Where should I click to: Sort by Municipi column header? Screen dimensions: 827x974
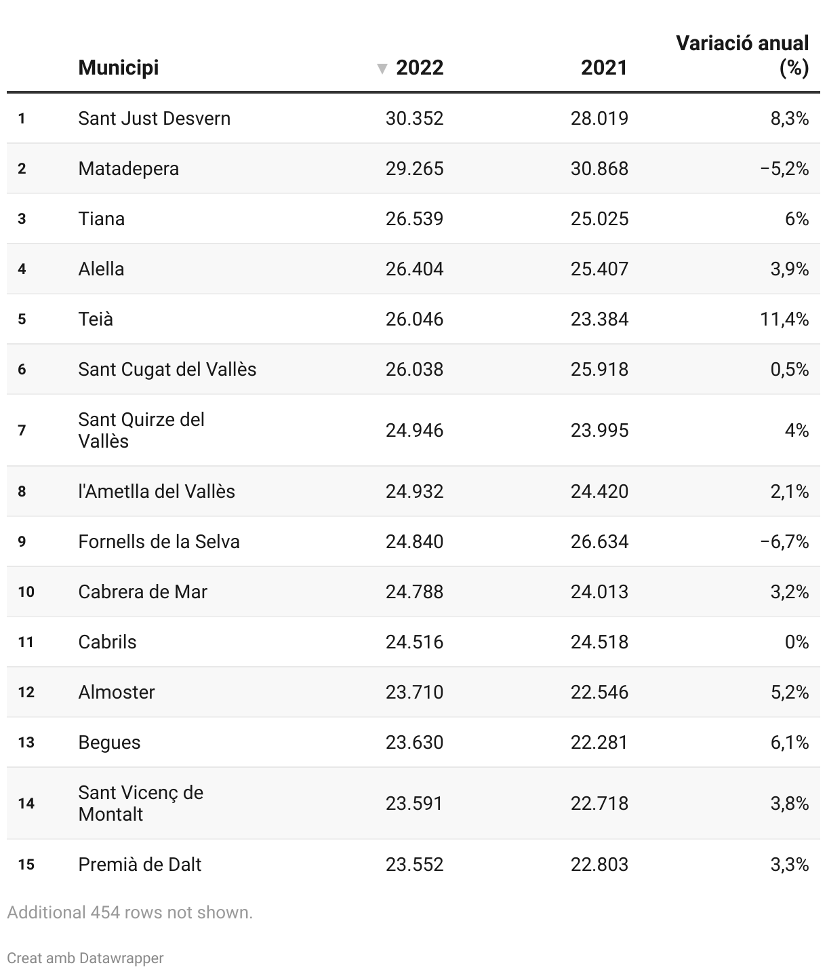119,68
